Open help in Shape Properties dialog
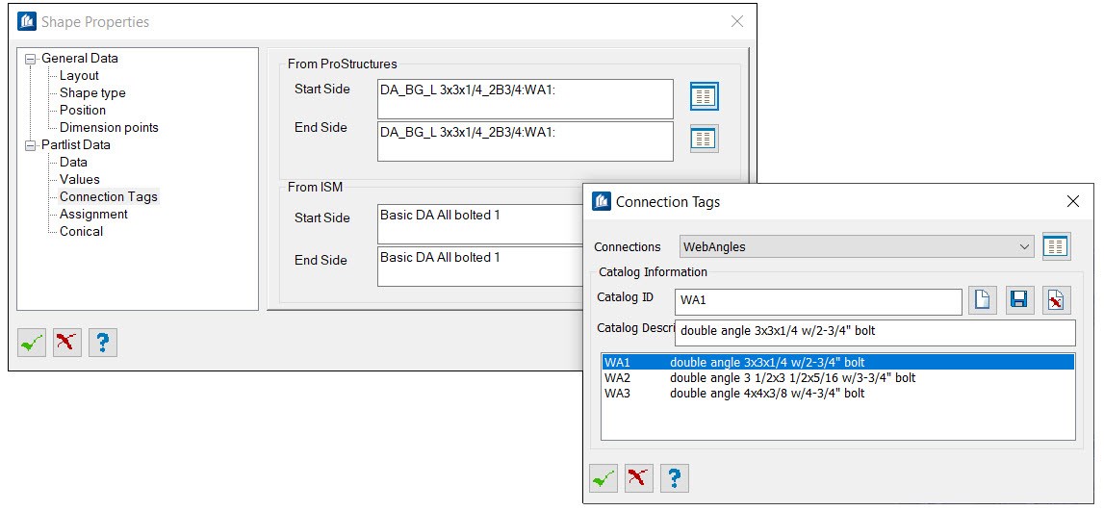This screenshot has height=511, width=1104. pyautogui.click(x=103, y=343)
